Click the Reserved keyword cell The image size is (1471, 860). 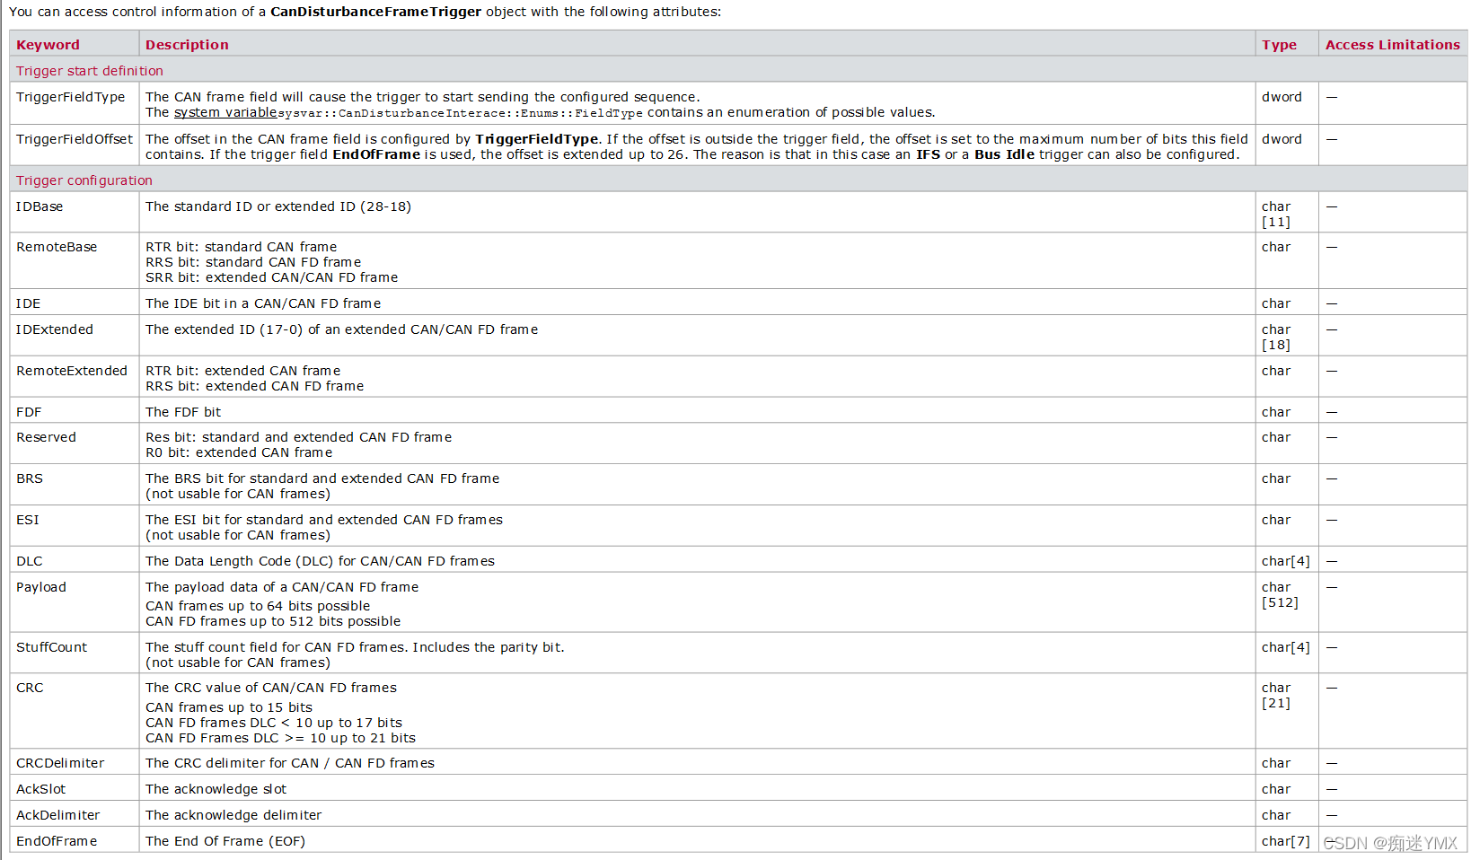click(x=75, y=443)
